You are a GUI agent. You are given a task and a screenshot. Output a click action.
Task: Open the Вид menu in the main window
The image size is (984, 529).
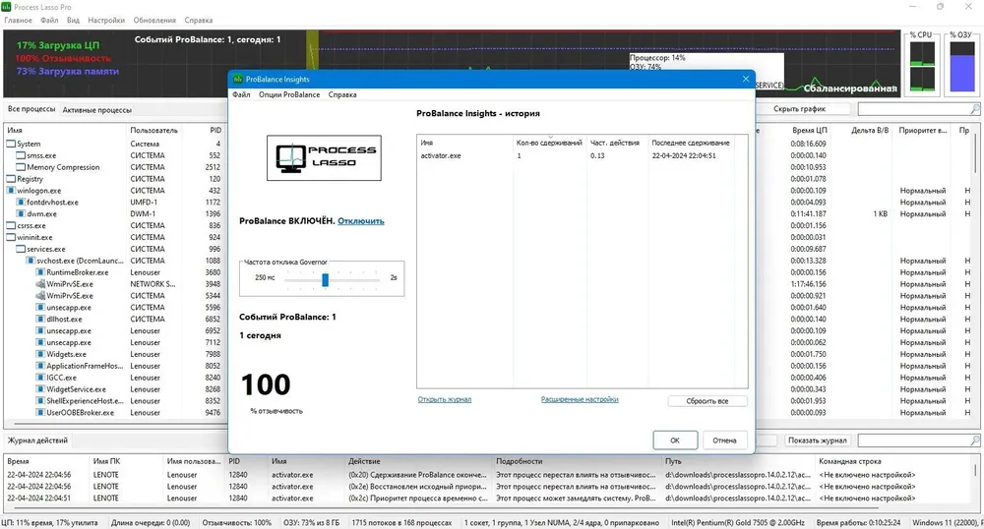[x=74, y=20]
